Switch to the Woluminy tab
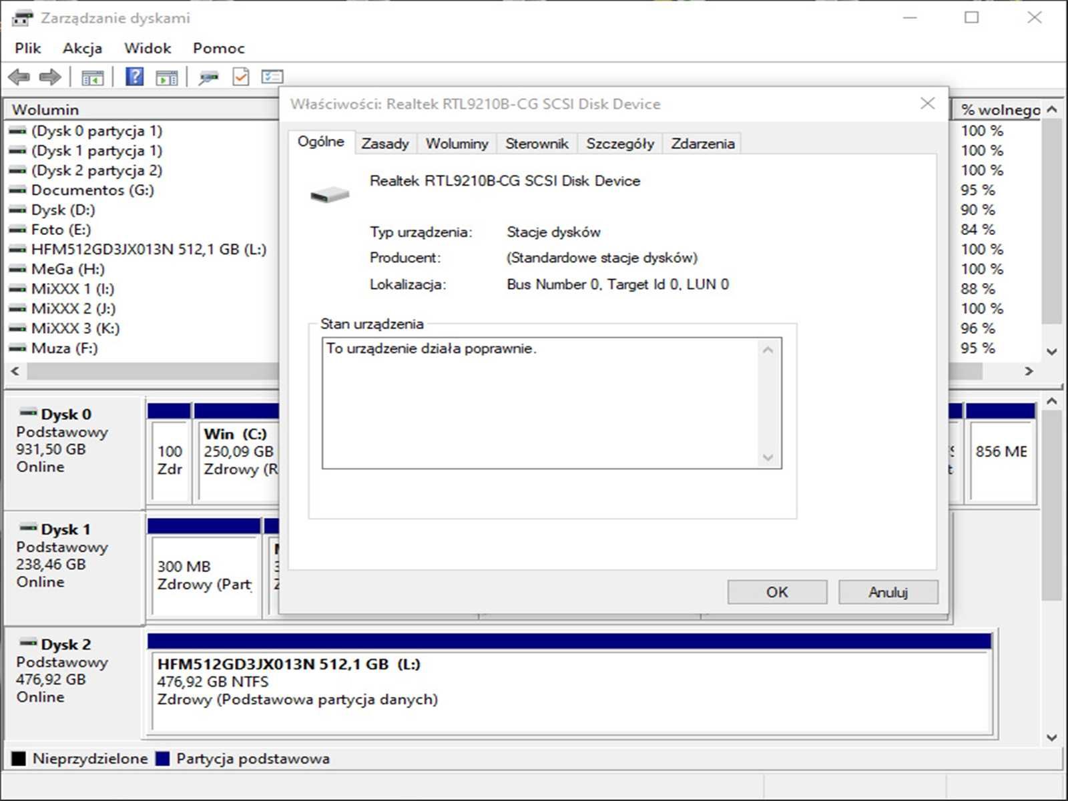The width and height of the screenshot is (1068, 801). point(457,144)
